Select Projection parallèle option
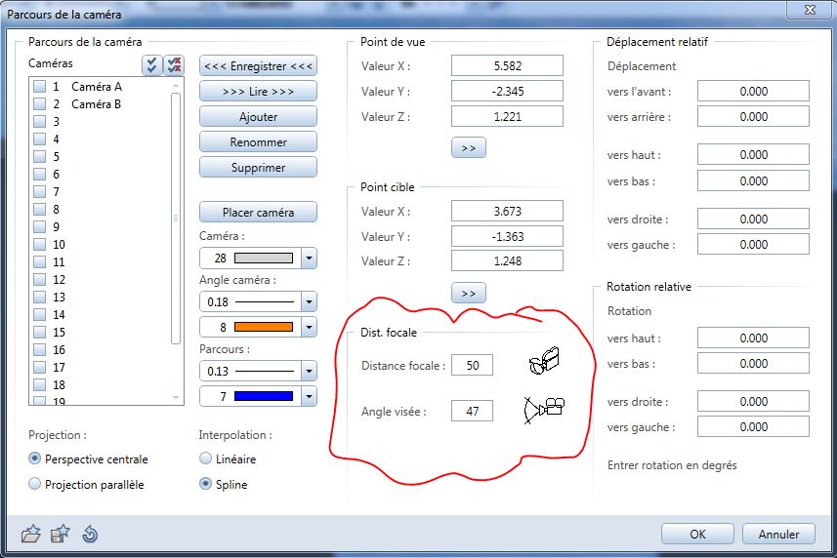Image resolution: width=837 pixels, height=558 pixels. tap(35, 484)
